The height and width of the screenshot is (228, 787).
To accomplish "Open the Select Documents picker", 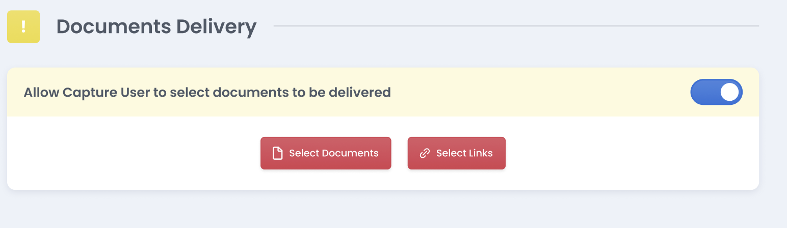I will [x=326, y=153].
